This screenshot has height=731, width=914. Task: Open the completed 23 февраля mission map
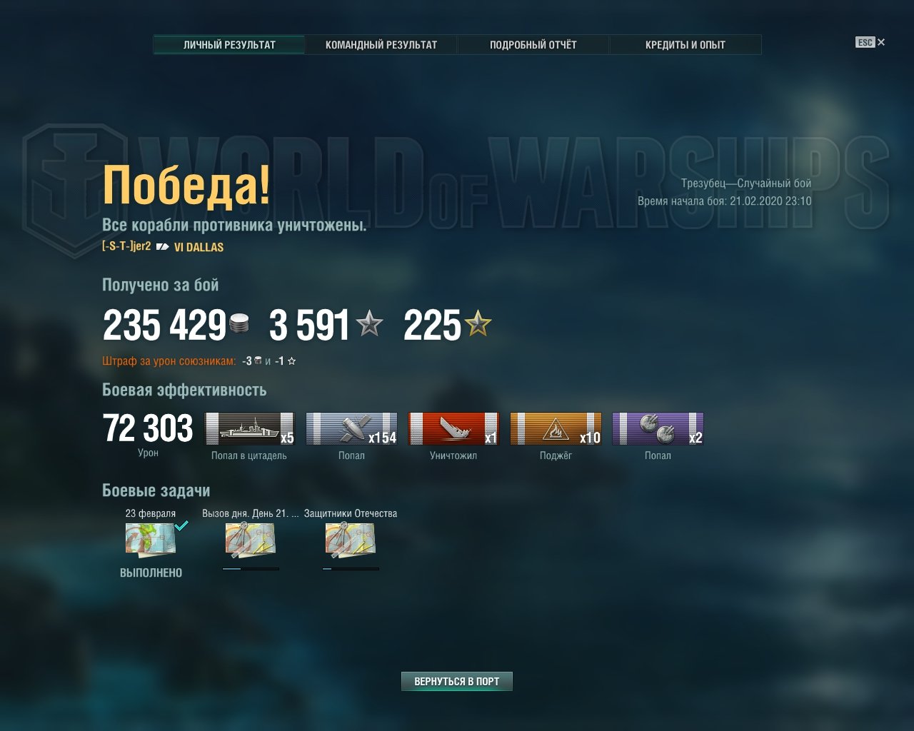click(151, 539)
